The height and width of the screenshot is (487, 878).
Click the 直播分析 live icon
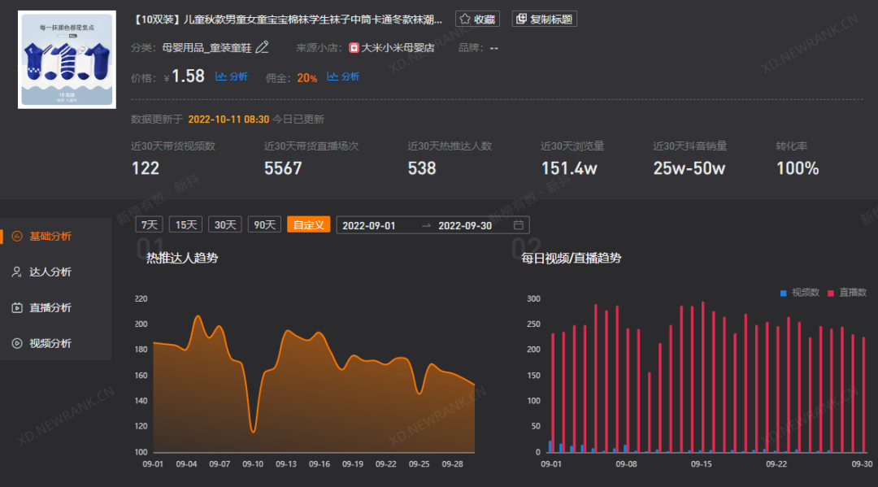tap(17, 308)
